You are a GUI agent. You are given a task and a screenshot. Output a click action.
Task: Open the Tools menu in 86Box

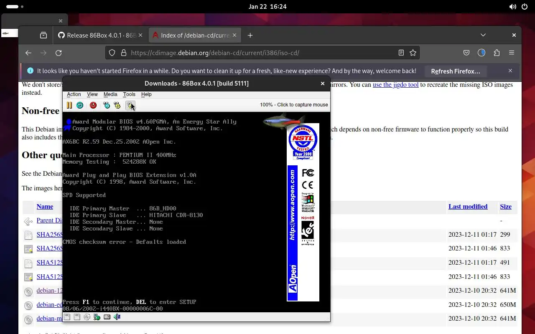click(129, 94)
